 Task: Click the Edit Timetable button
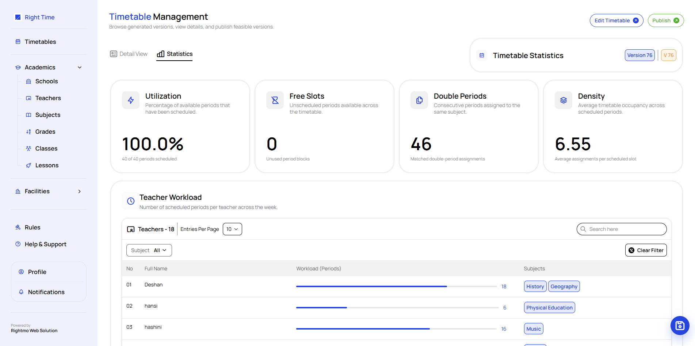(616, 20)
